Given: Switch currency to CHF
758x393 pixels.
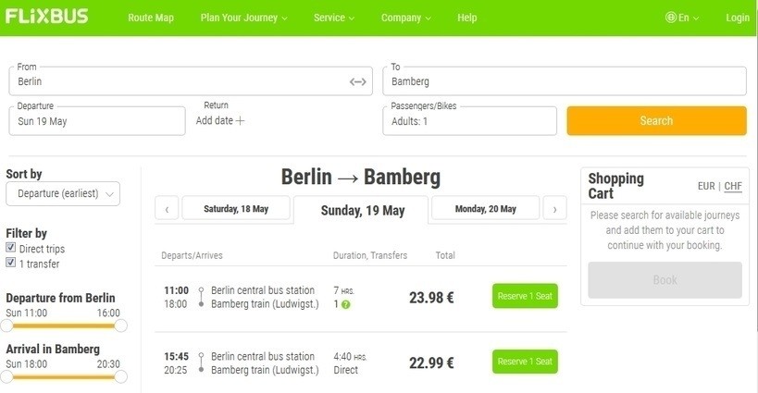Looking at the screenshot, I should click(x=733, y=186).
